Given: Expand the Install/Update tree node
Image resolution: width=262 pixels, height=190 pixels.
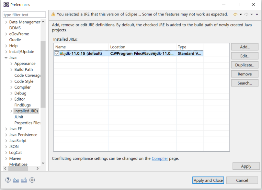Looking at the screenshot, I should coord(6,52).
